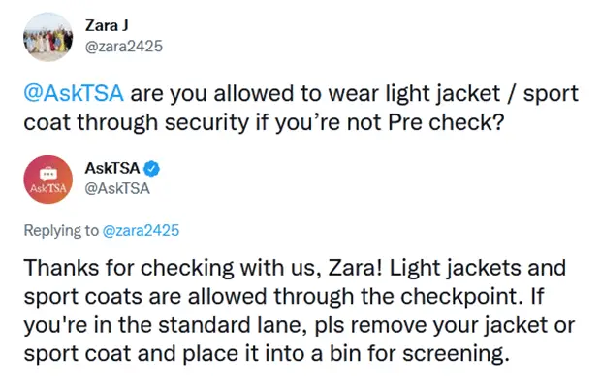This screenshot has height=392, width=601.
Task: Open the gray @AskTSA handle below name
Action: [x=117, y=188]
